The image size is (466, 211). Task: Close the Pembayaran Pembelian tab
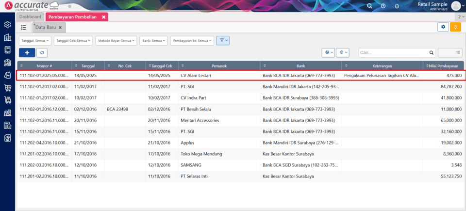click(x=103, y=17)
